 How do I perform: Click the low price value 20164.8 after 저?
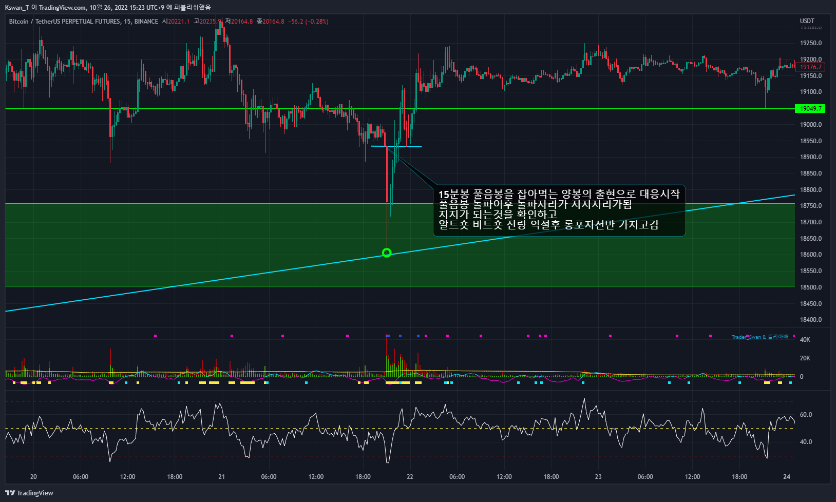click(x=242, y=22)
